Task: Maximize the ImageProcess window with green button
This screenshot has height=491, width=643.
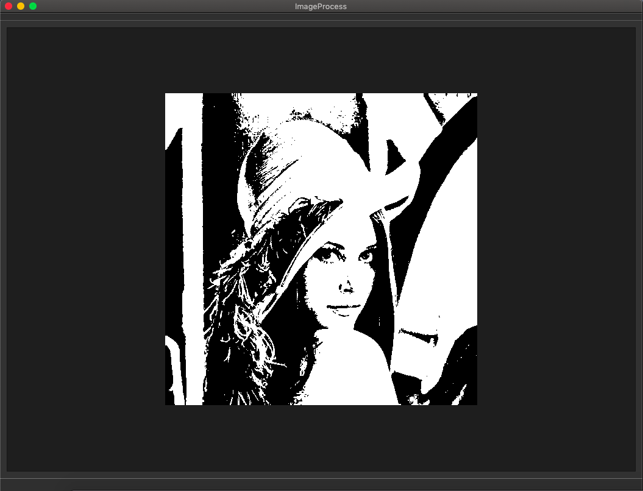Action: point(33,6)
